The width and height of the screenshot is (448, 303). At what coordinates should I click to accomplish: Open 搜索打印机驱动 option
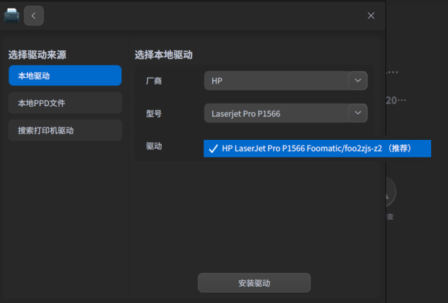(65, 130)
